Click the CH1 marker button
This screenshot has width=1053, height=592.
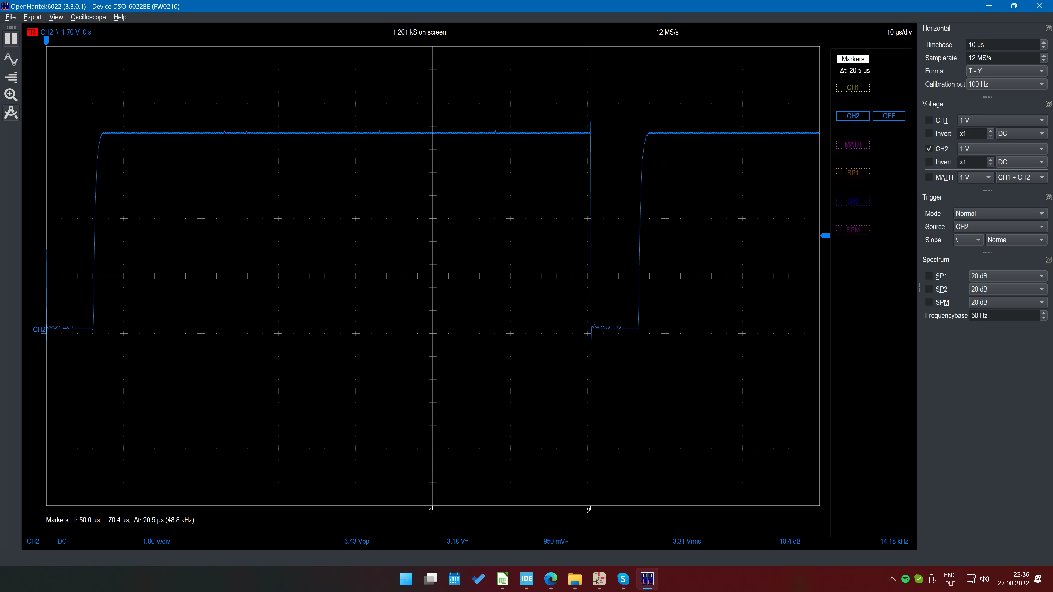pyautogui.click(x=853, y=87)
